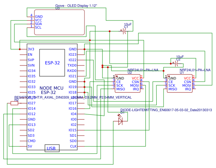216x168 pixels.
Task: Click the ESP-32 chip square
Action: [52, 63]
